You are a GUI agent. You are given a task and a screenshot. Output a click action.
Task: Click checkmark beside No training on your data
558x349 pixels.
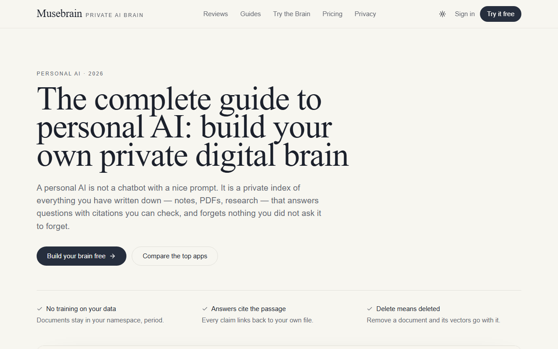click(40, 309)
